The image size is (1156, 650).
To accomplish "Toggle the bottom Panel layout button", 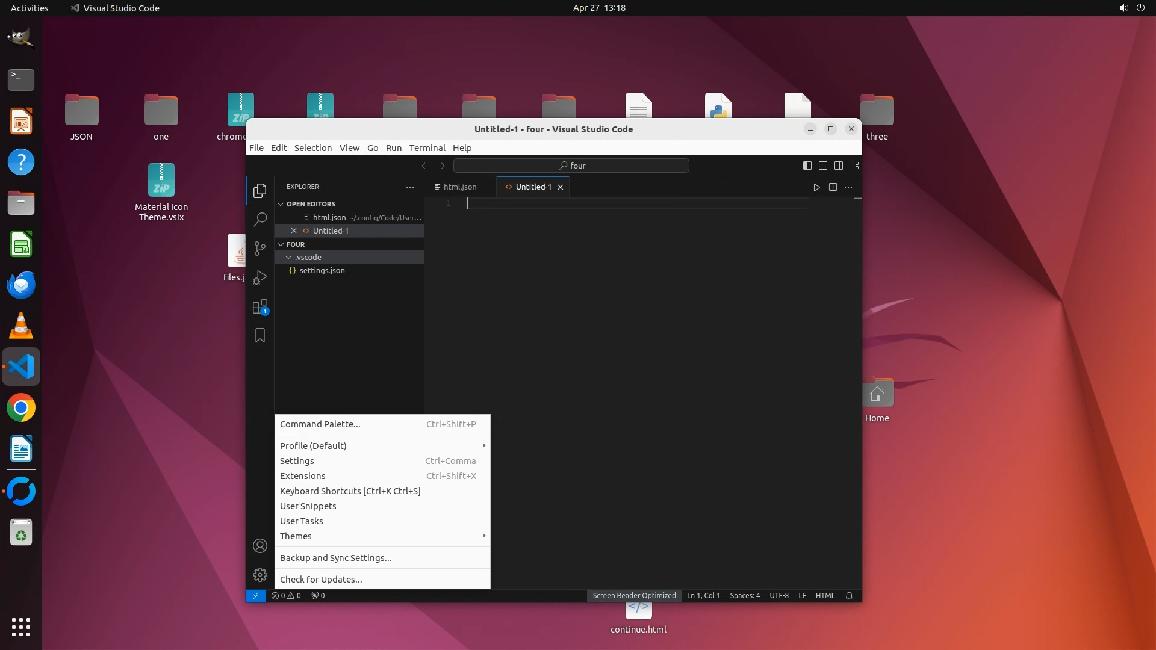I will click(823, 166).
